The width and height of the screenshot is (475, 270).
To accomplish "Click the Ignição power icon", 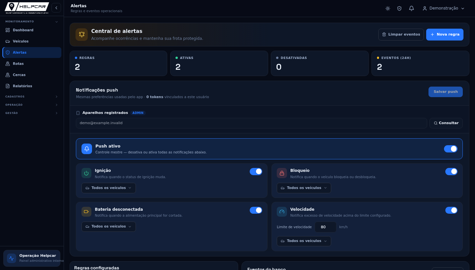I will [x=86, y=173].
